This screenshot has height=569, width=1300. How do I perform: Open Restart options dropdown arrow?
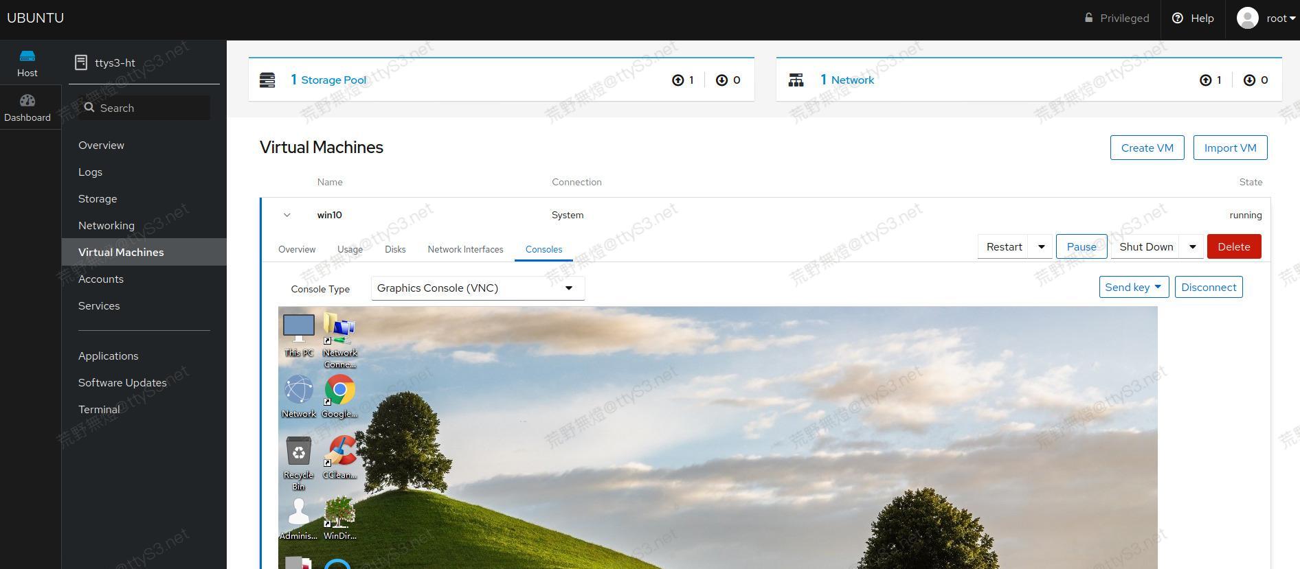(x=1042, y=247)
